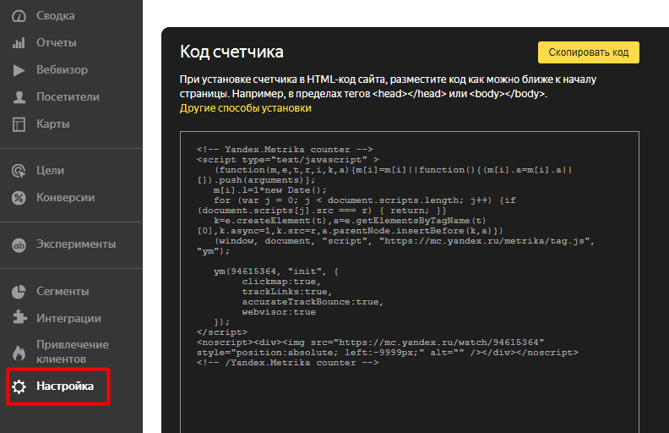
Task: Follow the Другие способы установки link
Action: click(246, 108)
